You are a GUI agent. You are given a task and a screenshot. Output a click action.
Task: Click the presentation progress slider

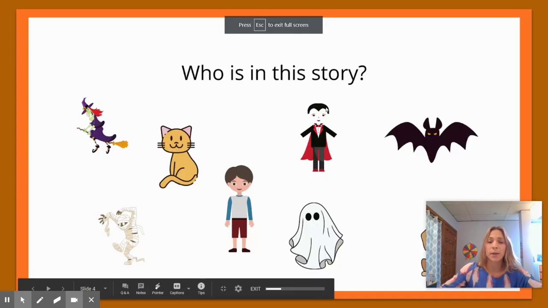pos(295,289)
